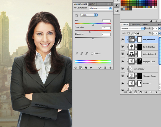Open the layer style fx menu
This screenshot has width=161, height=127.
coord(131,92)
